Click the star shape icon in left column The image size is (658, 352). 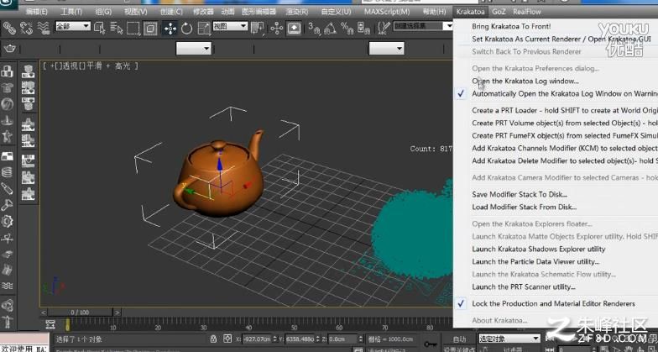coord(7,136)
